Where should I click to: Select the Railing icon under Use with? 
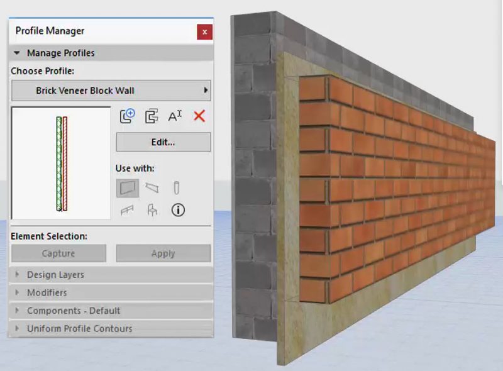click(128, 211)
